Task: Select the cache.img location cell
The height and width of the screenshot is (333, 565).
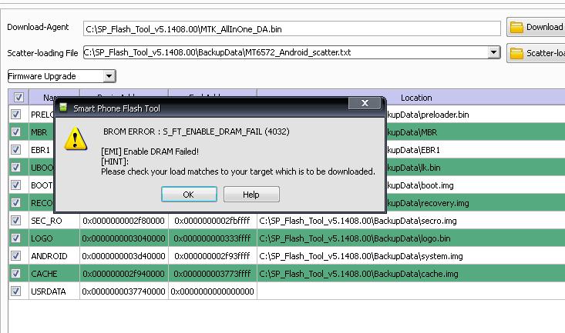Action: tap(359, 274)
